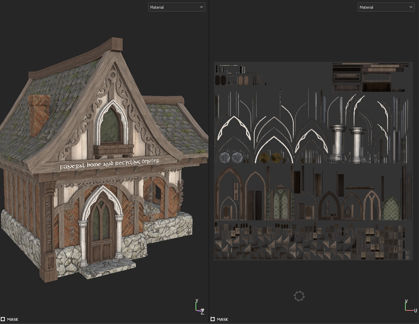This screenshot has width=419, height=324.
Task: Select the green lattice window UV island at far right
Action: (x=392, y=208)
